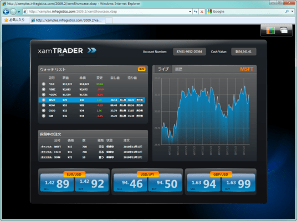The height and width of the screenshot is (221, 297).
Task: Click into the Google search box
Action: [x=248, y=12]
